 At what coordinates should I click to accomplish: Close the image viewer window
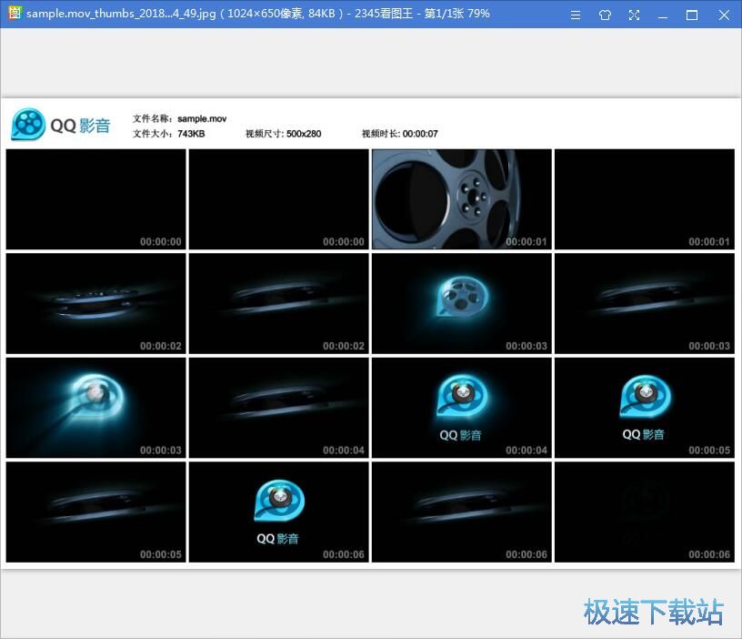tap(724, 15)
